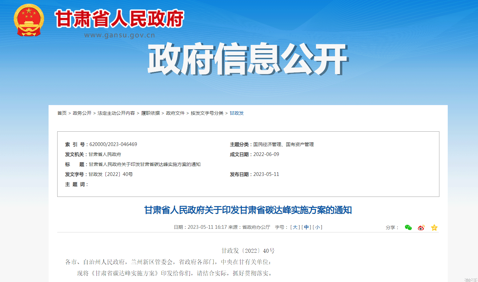Set font size to small (小)
This screenshot has height=282, width=478.
pyautogui.click(x=317, y=227)
